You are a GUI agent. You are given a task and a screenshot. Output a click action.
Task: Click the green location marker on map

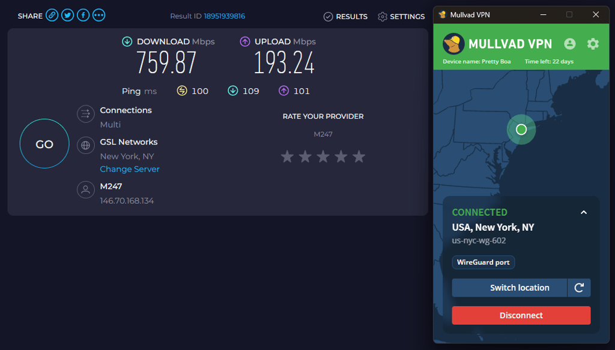click(521, 129)
